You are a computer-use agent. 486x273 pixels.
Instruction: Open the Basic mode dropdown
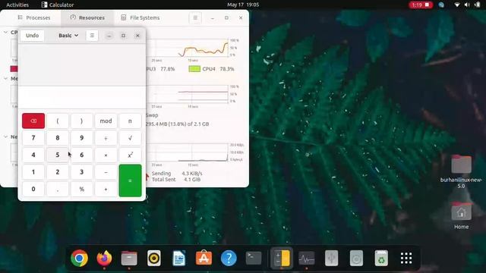[68, 36]
